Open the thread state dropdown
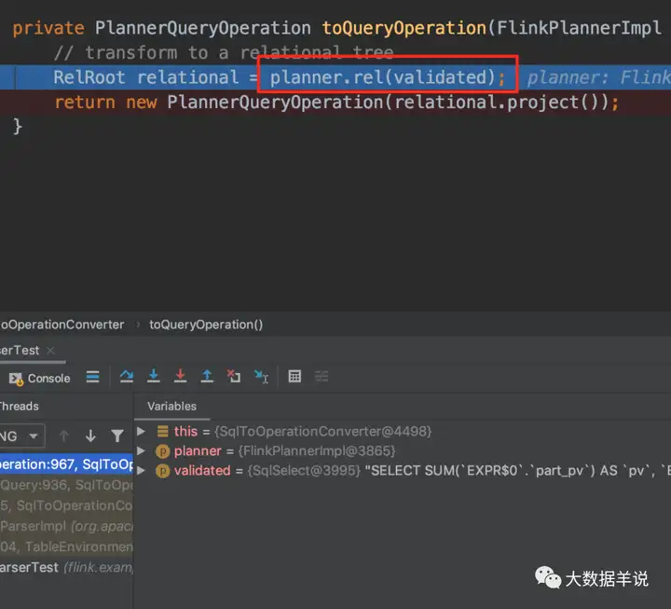Screen dimensions: 671x609 click(x=21, y=436)
